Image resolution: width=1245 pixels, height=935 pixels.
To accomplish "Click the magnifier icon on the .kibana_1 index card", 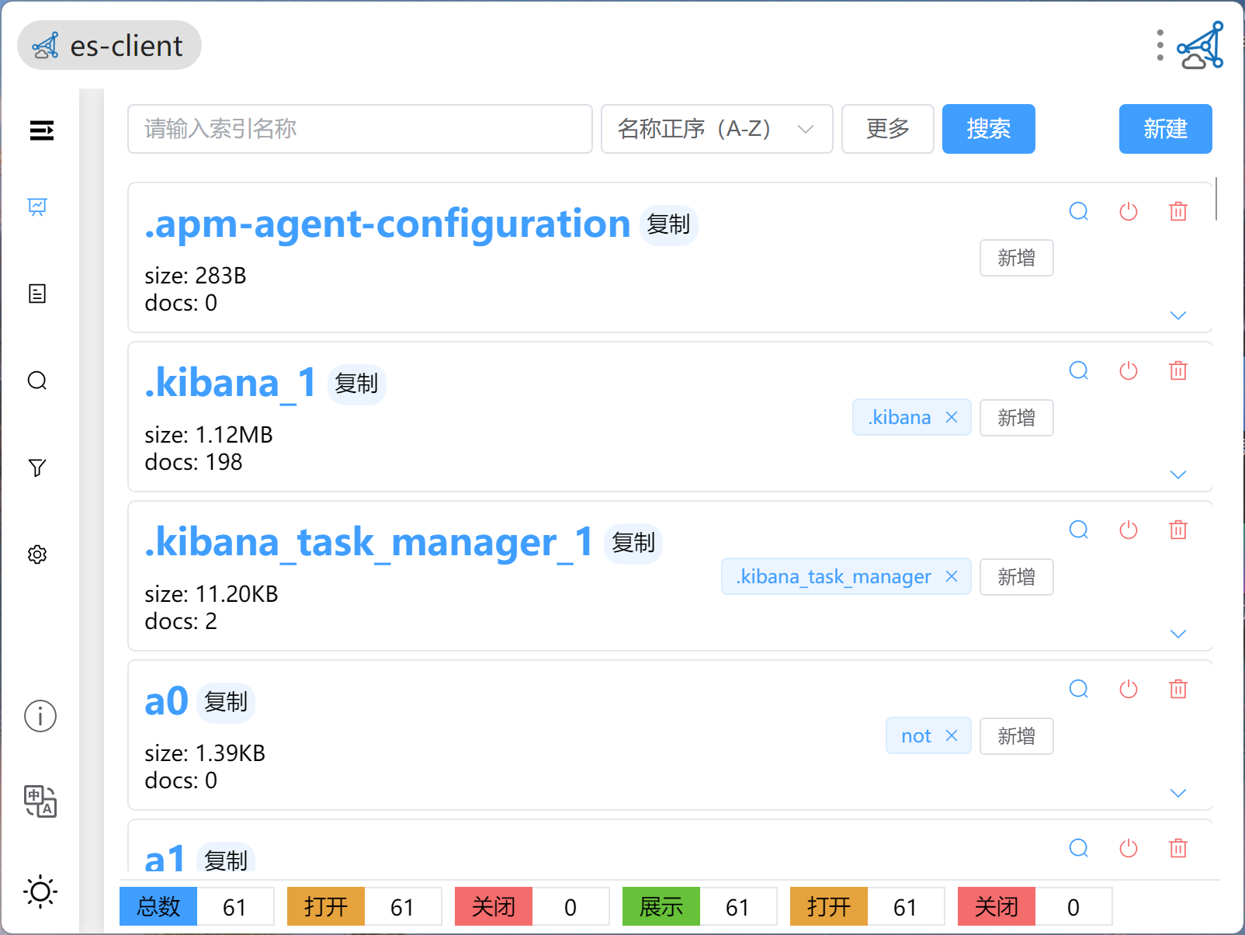I will (x=1079, y=370).
